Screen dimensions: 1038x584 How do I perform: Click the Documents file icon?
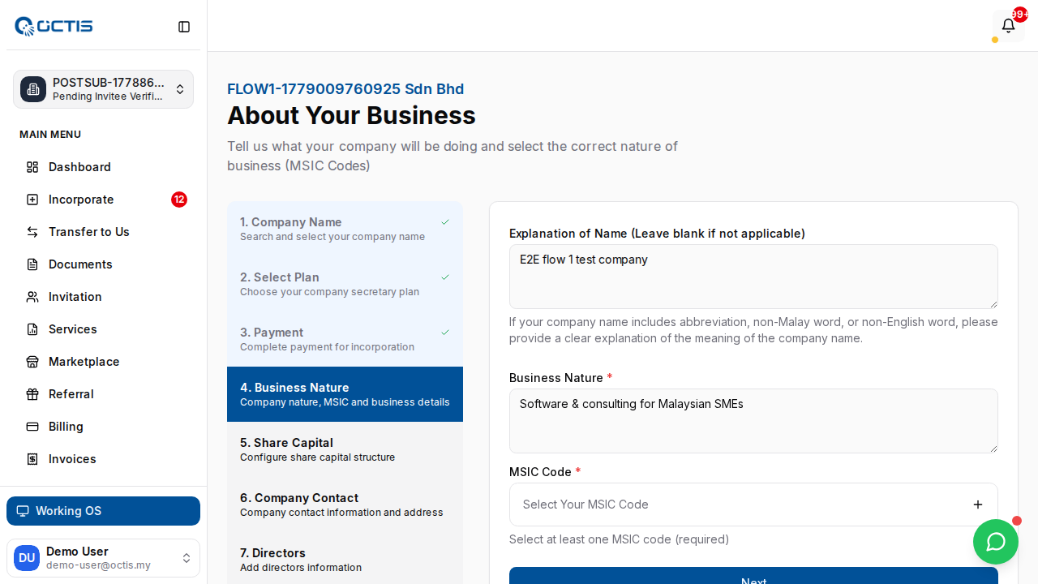tap(32, 264)
